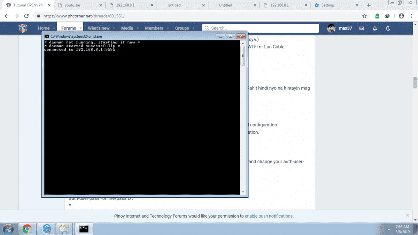Click the Chrome taskbar icon
Image resolution: width=418 pixels, height=235 pixels.
[x=27, y=229]
